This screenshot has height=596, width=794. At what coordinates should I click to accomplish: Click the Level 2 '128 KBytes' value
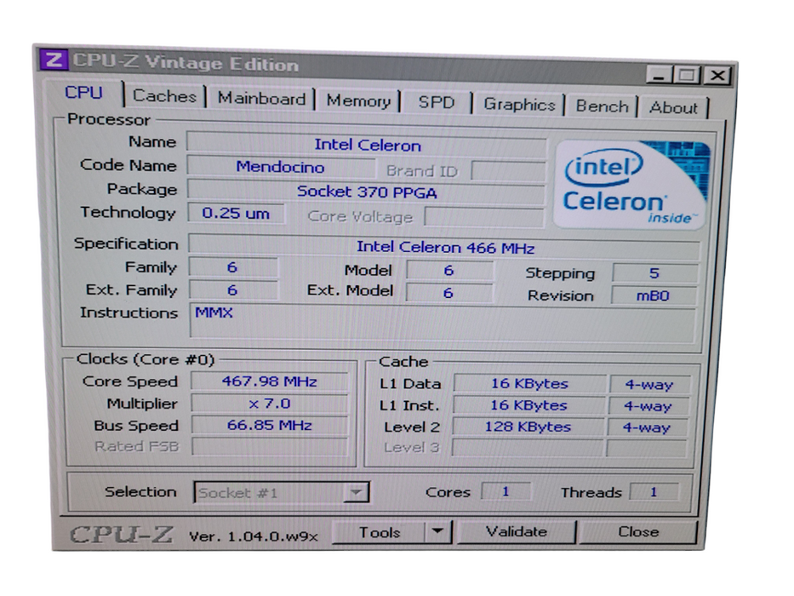point(528,427)
